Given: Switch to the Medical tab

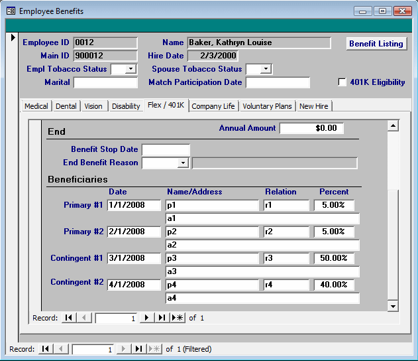Looking at the screenshot, I should pyautogui.click(x=36, y=106).
